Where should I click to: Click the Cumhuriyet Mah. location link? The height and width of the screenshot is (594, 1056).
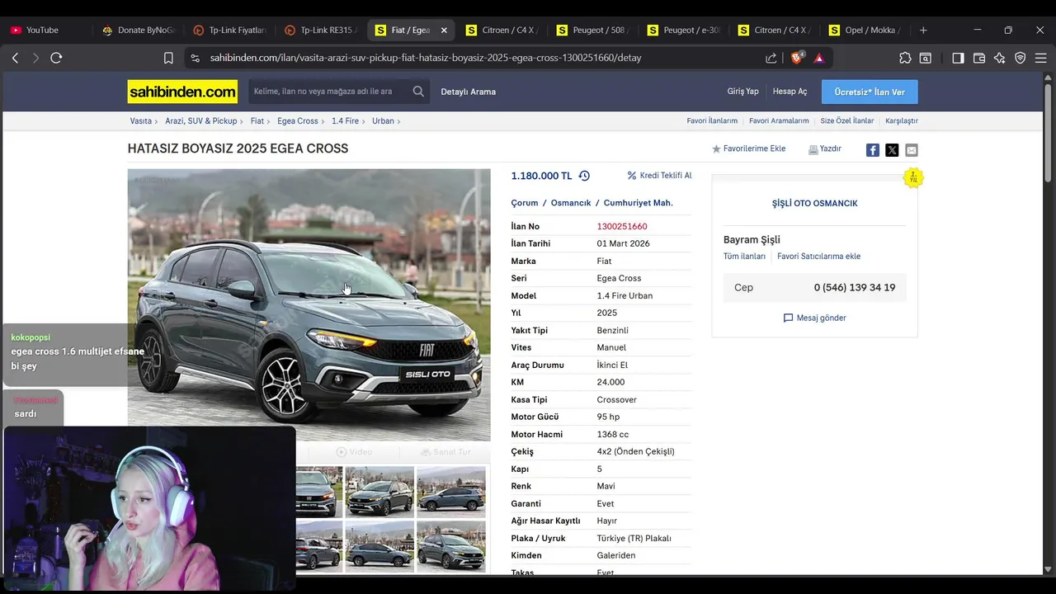click(639, 203)
